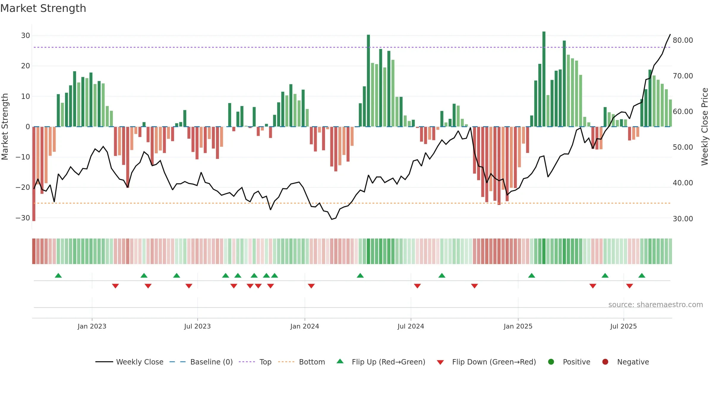The height and width of the screenshot is (401, 713).
Task: Click the −20 strength axis label
Action: click(23, 187)
